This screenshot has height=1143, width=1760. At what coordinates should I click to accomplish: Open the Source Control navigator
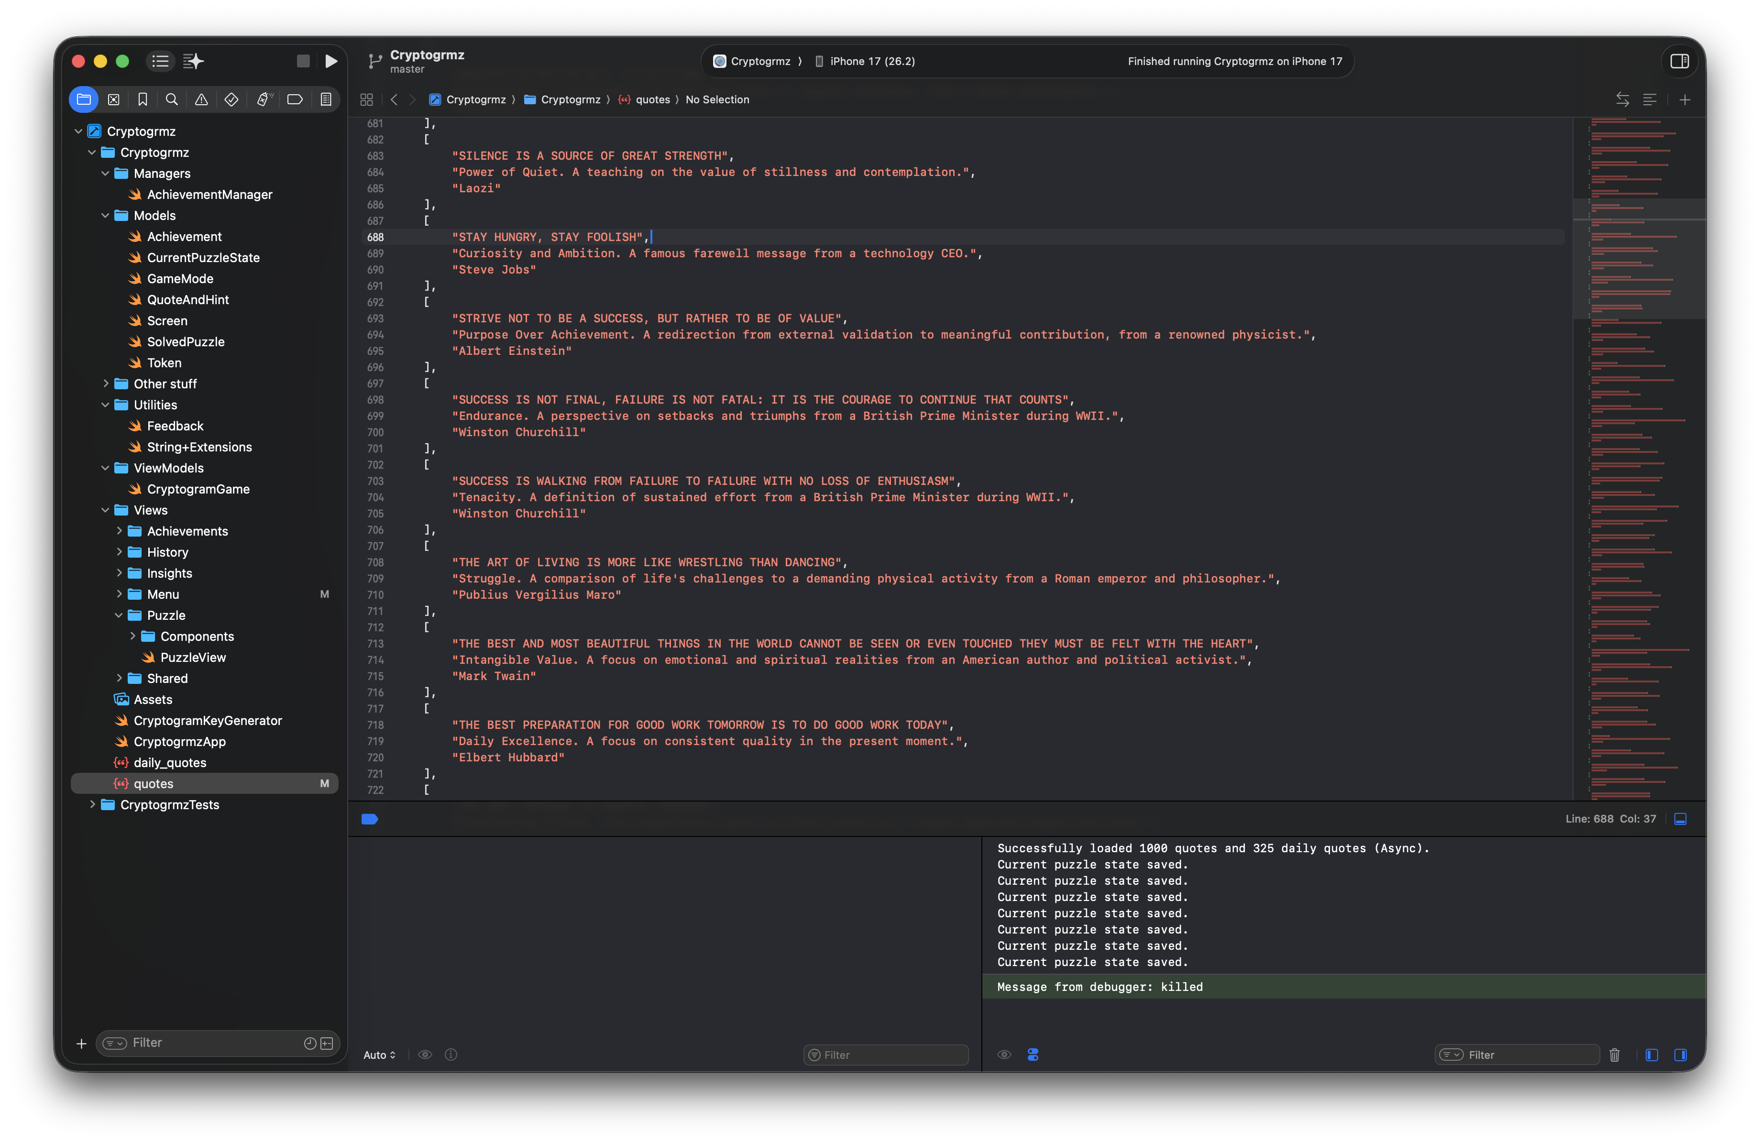(x=113, y=99)
